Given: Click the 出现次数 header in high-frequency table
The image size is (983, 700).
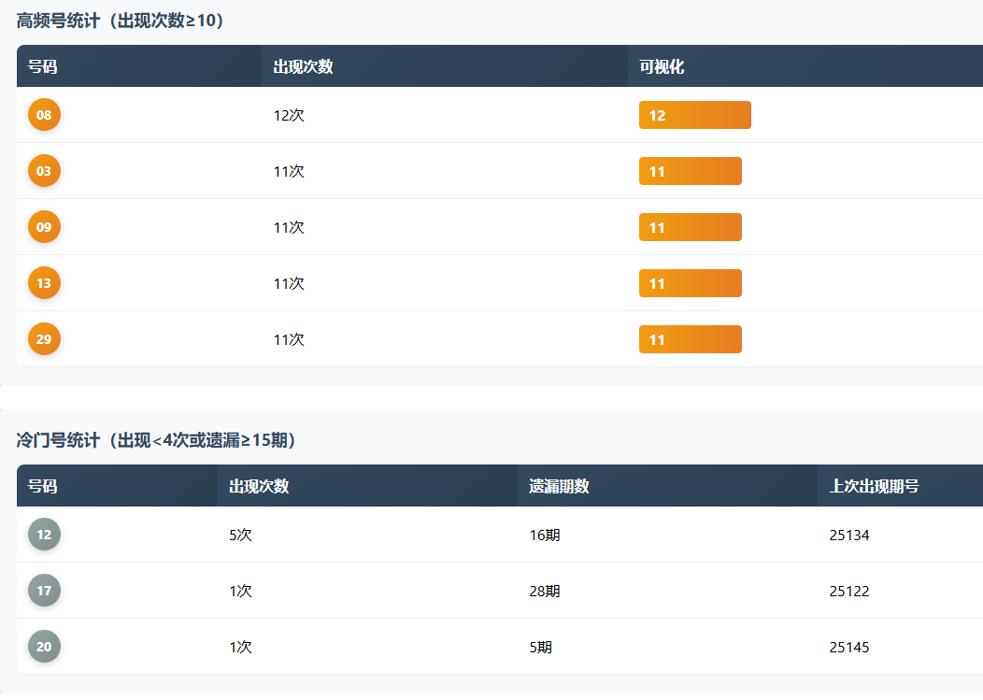Looking at the screenshot, I should point(303,66).
